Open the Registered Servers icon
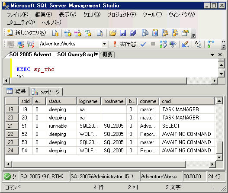 145,33
